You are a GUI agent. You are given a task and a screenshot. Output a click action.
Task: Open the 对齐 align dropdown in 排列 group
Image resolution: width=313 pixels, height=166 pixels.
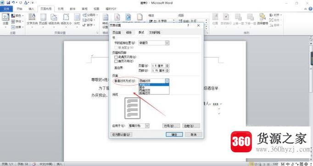pos(275,15)
